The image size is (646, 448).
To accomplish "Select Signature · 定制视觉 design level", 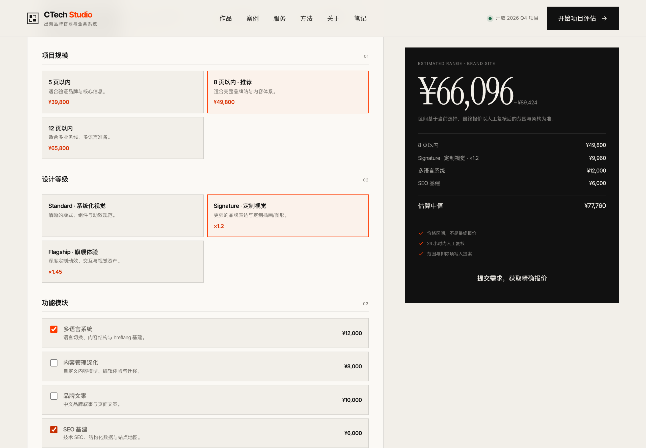I will 288,216.
